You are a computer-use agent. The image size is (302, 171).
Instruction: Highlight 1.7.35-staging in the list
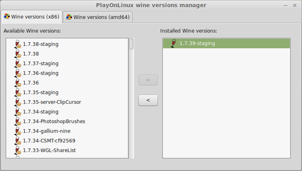[x=67, y=92]
